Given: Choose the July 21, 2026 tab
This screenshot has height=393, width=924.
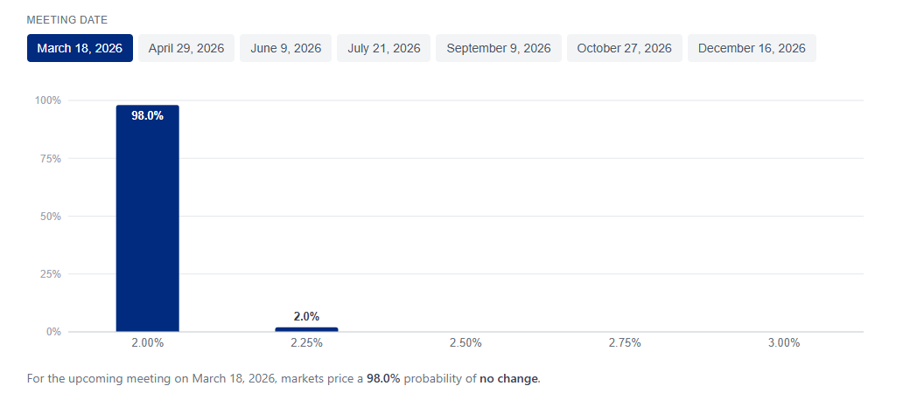Looking at the screenshot, I should 383,48.
